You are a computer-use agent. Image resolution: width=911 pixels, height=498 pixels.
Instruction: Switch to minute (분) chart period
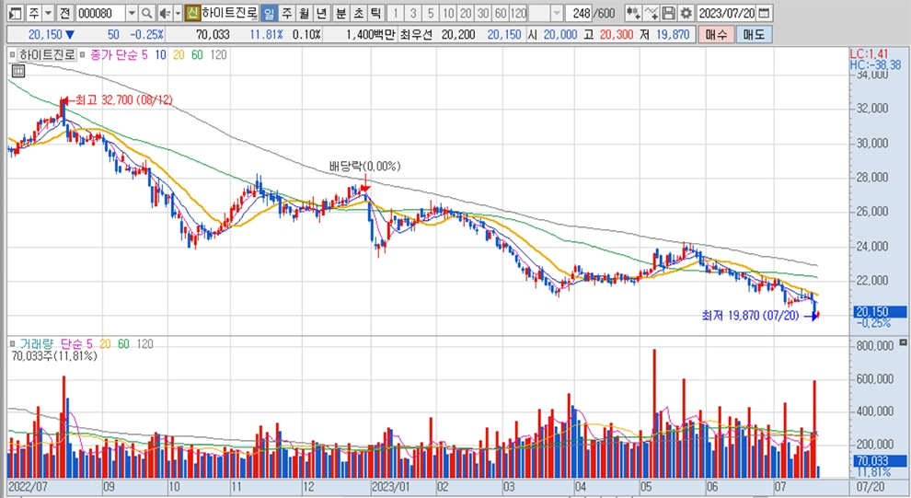(x=340, y=13)
